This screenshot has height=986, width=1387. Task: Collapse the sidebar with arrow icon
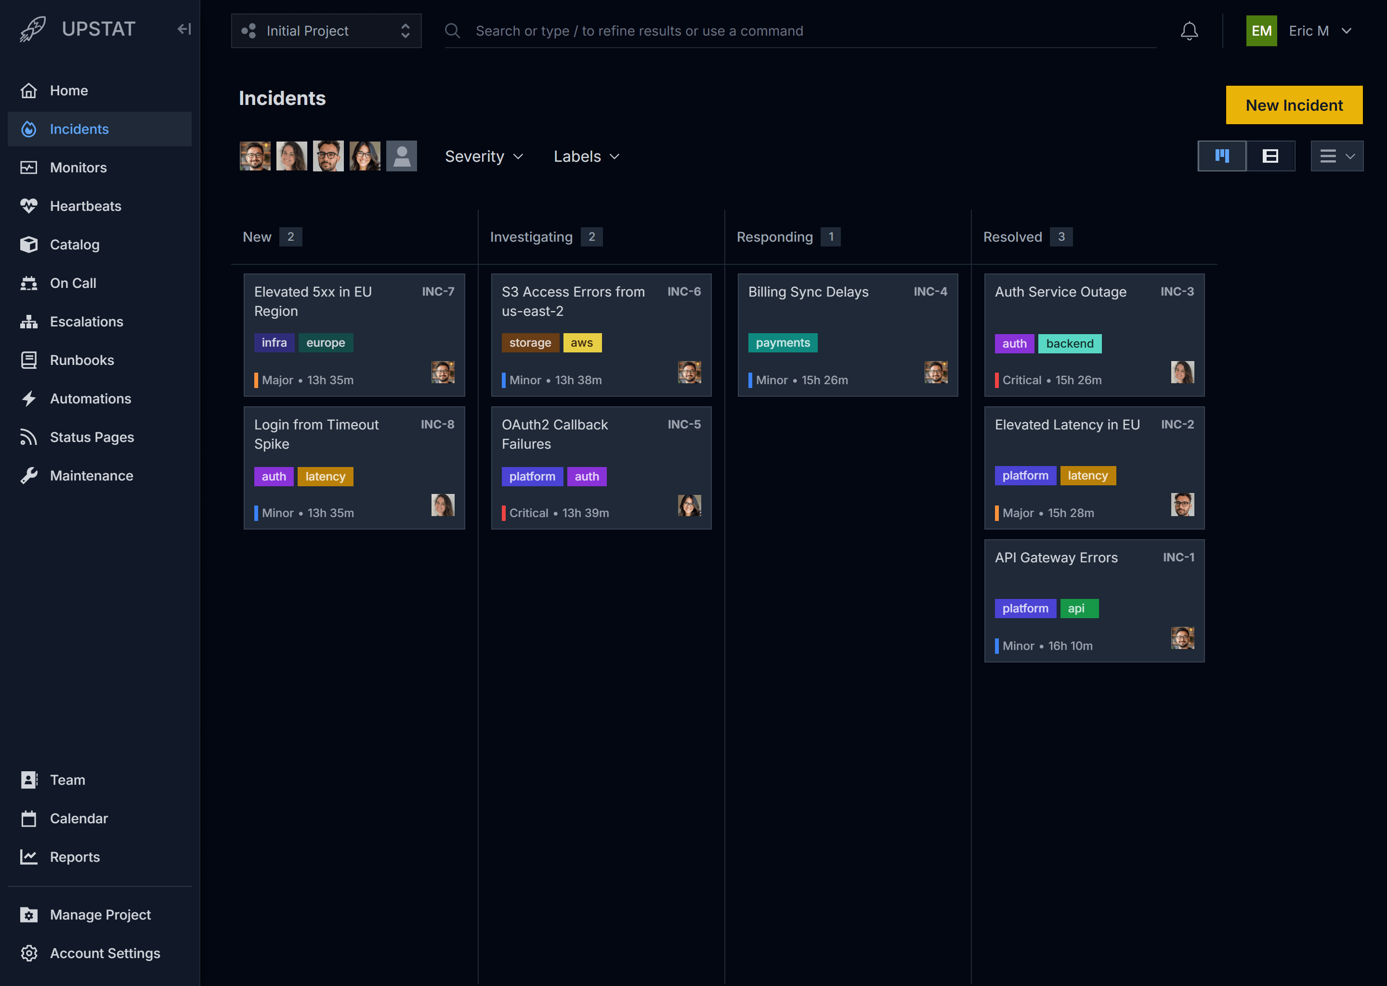(x=184, y=29)
